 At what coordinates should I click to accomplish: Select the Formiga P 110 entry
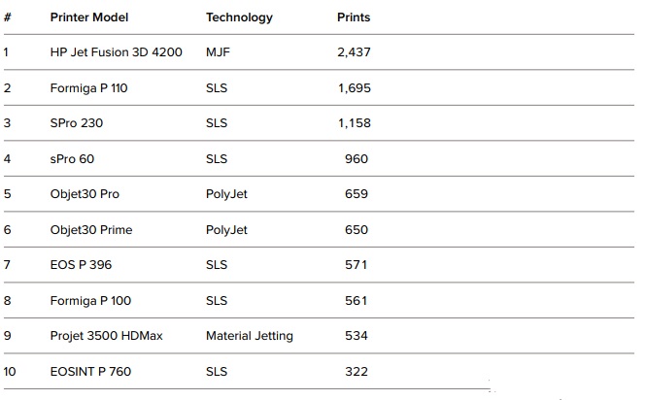(x=89, y=88)
